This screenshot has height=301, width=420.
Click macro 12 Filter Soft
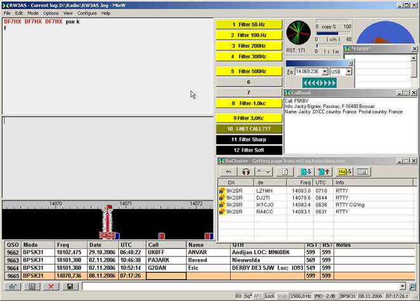tap(249, 150)
